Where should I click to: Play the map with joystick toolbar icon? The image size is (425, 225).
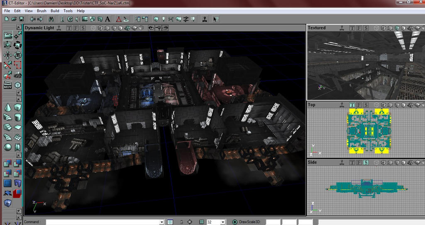(205, 19)
